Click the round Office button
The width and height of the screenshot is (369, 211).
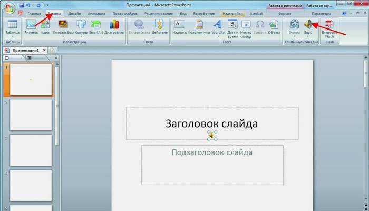click(8, 7)
